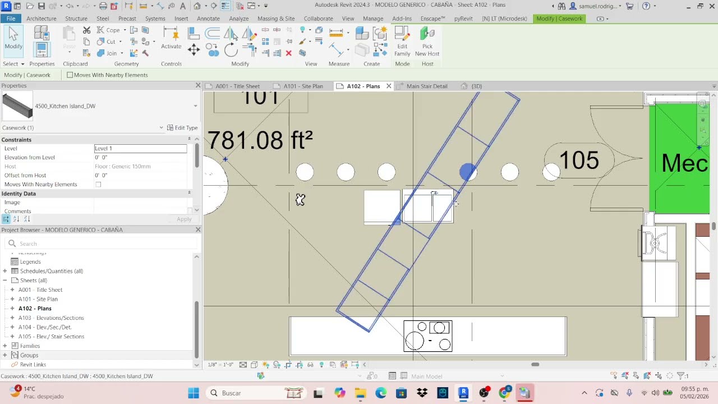Open the Annotate ribbon tab

(x=208, y=19)
